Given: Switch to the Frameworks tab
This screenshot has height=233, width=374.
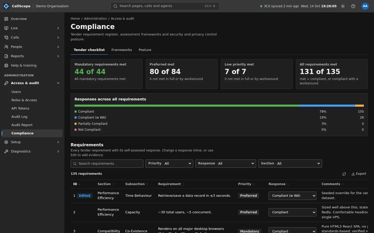Looking at the screenshot, I should point(122,50).
